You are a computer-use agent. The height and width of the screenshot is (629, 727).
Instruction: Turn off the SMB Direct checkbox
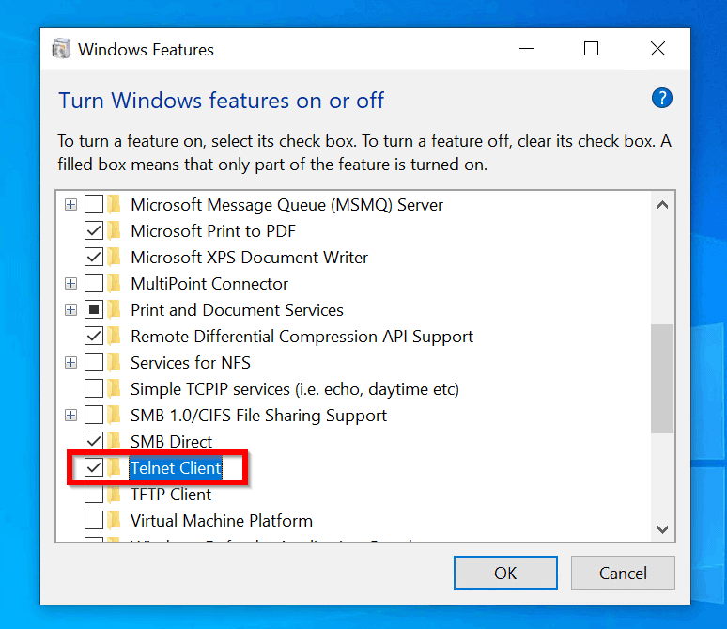[94, 441]
